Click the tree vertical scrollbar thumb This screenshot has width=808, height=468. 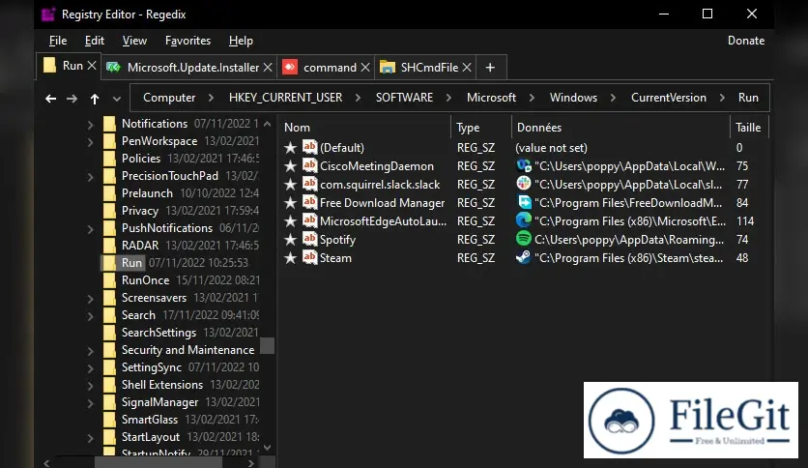pyautogui.click(x=267, y=346)
